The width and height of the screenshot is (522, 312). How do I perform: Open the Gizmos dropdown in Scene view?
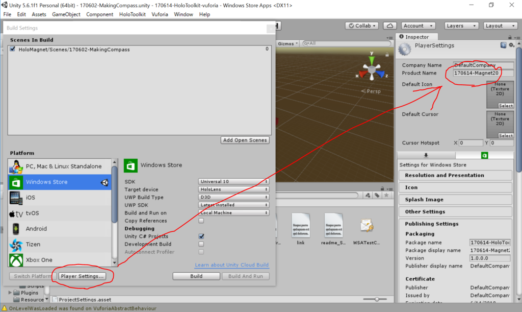coord(288,44)
